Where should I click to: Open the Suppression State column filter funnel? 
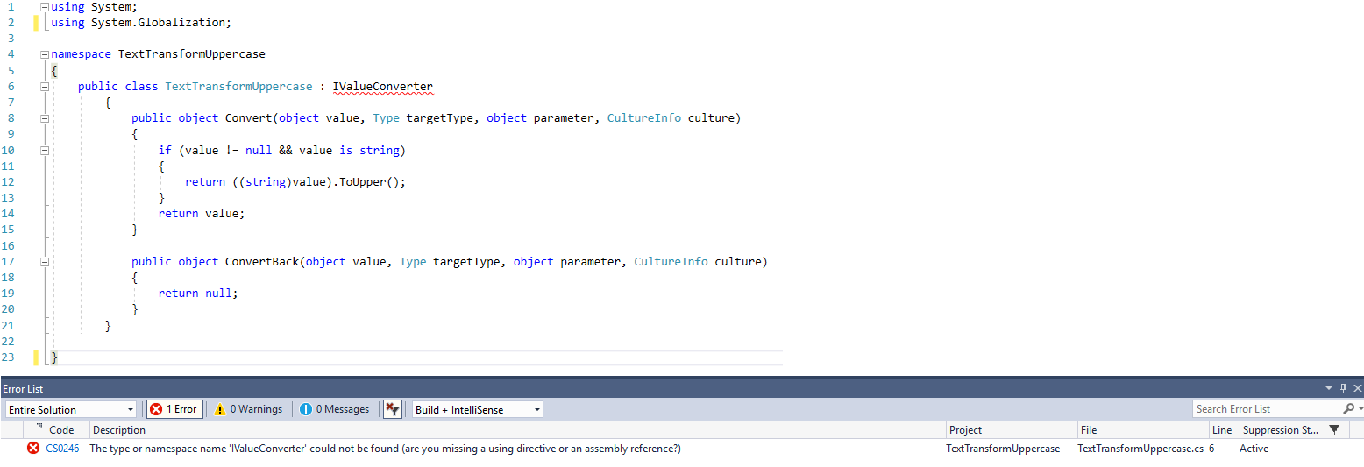point(1334,430)
